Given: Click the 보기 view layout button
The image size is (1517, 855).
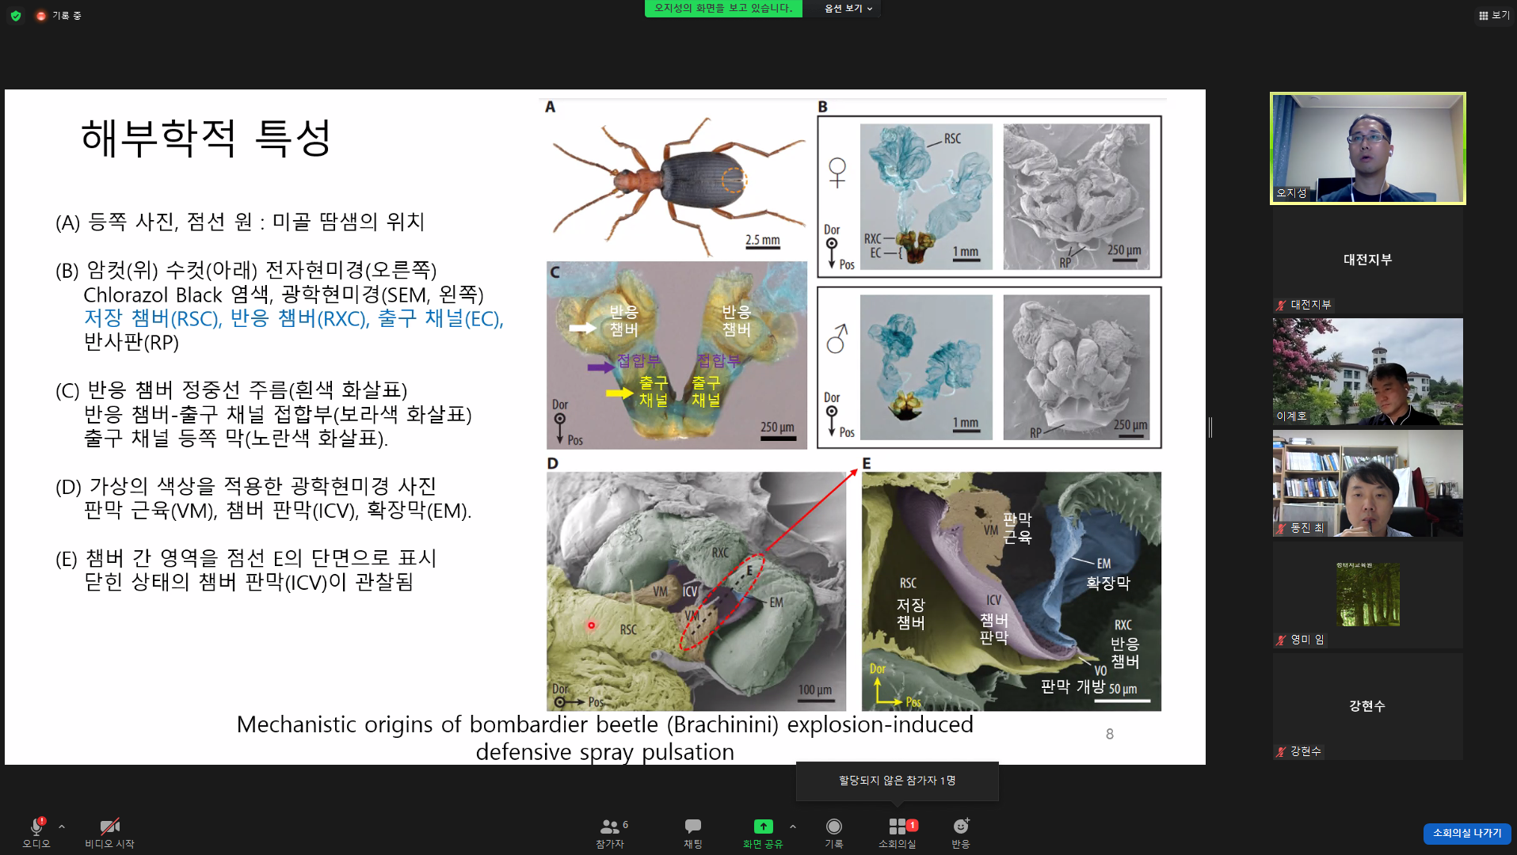Looking at the screenshot, I should point(1494,15).
